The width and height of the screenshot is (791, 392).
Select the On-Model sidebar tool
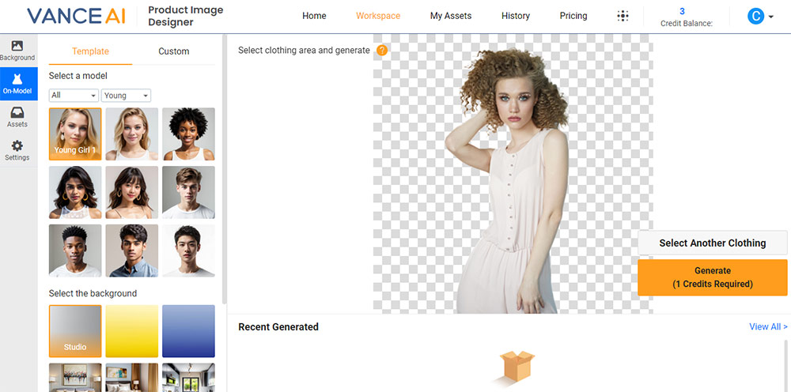pyautogui.click(x=17, y=84)
